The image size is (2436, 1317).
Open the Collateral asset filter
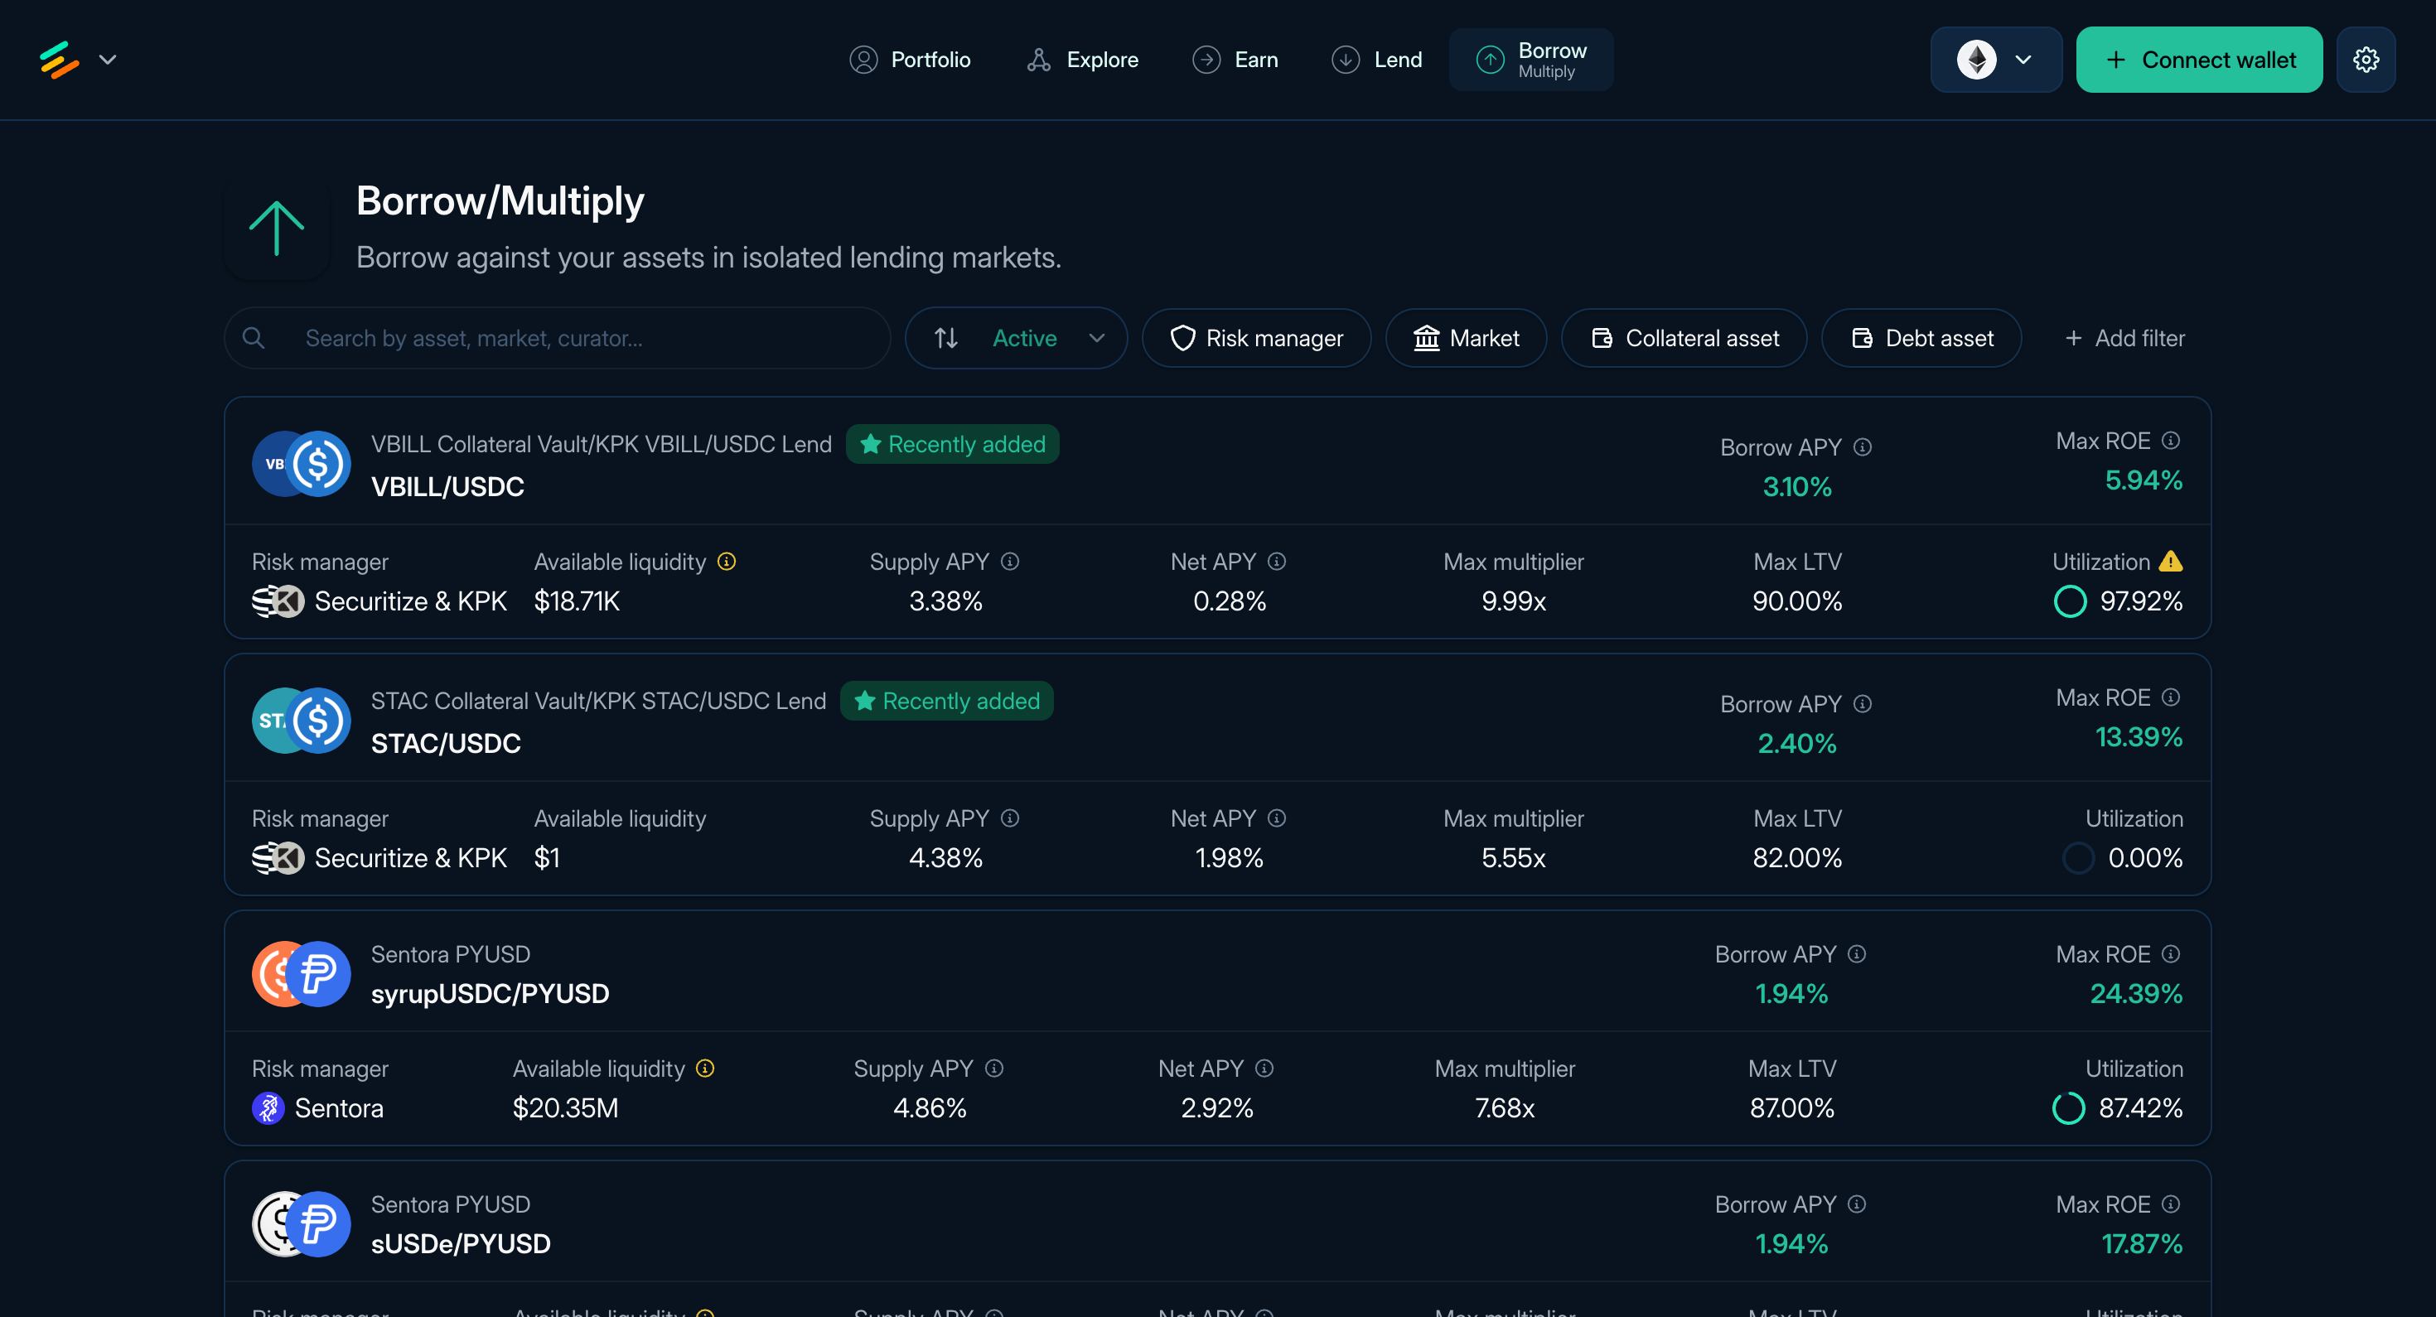[x=1684, y=337]
